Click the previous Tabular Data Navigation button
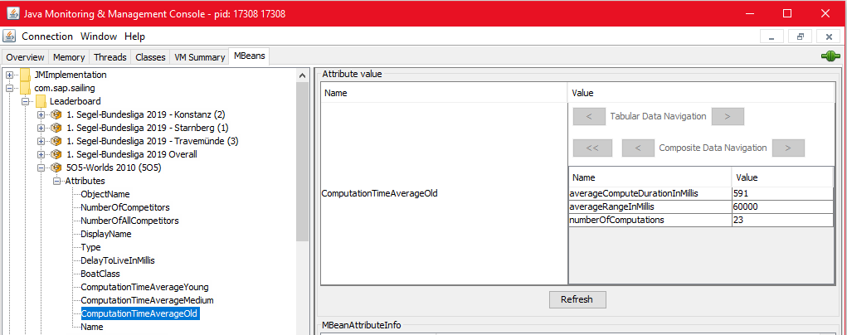Screen dimensions: 847x335 click(588, 116)
